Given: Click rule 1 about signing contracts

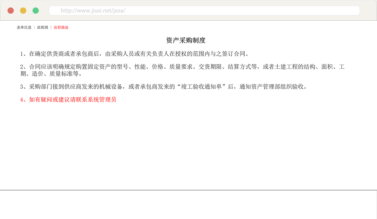Looking at the screenshot, I should (x=134, y=54).
